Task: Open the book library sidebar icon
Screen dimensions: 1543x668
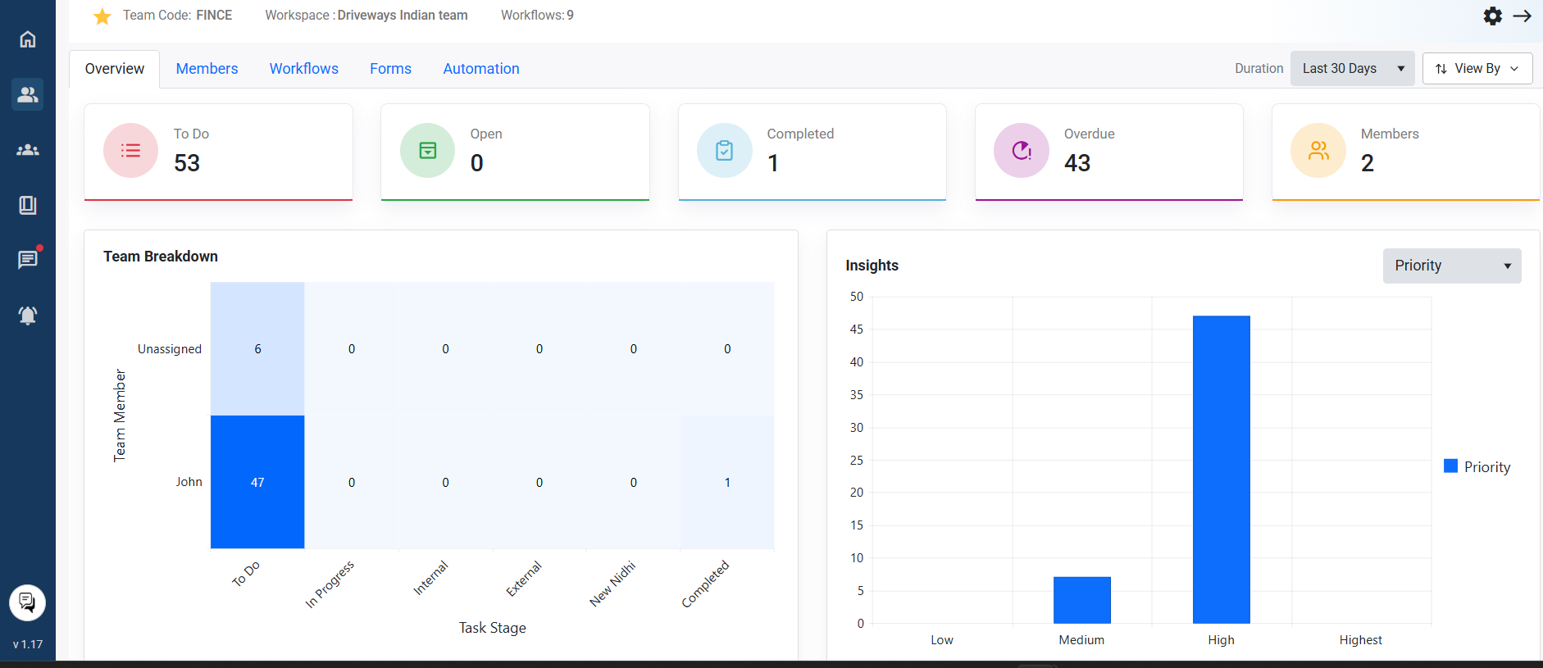Action: (x=28, y=205)
